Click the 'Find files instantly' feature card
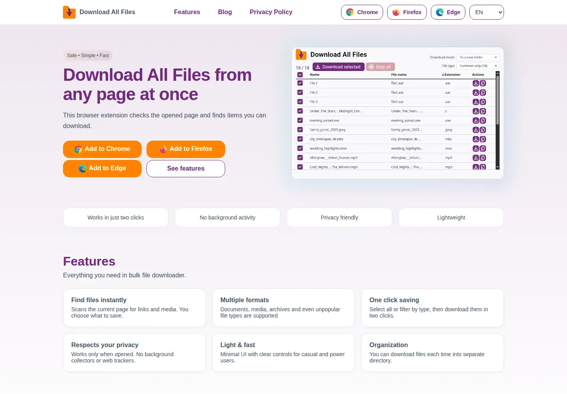This screenshot has width=567, height=394. click(x=134, y=308)
